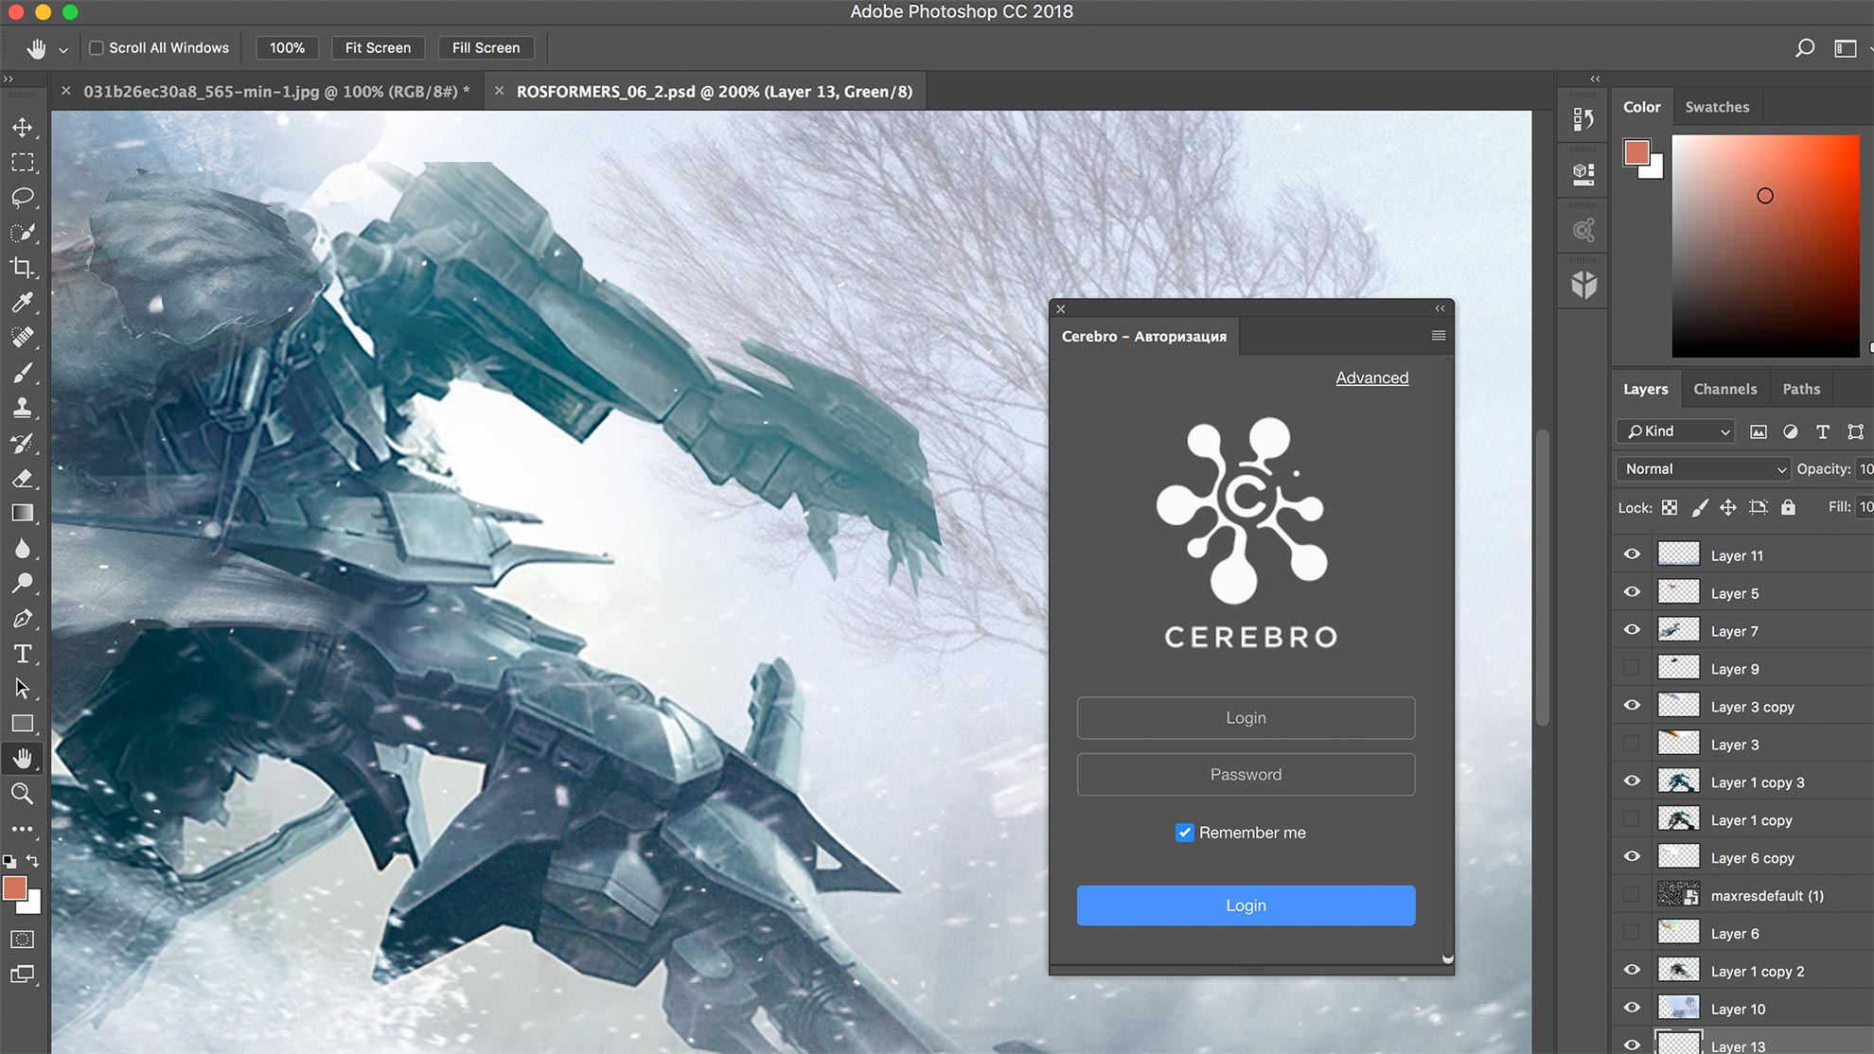
Task: Open the Normal blend mode dropdown
Action: tap(1704, 469)
